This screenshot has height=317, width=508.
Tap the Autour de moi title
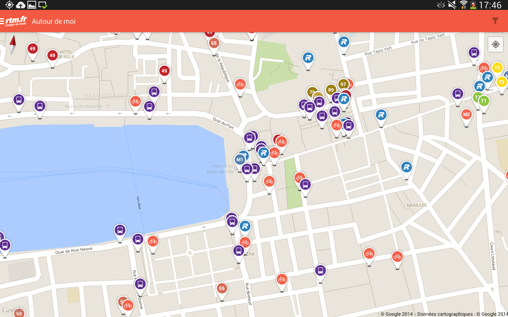[54, 21]
